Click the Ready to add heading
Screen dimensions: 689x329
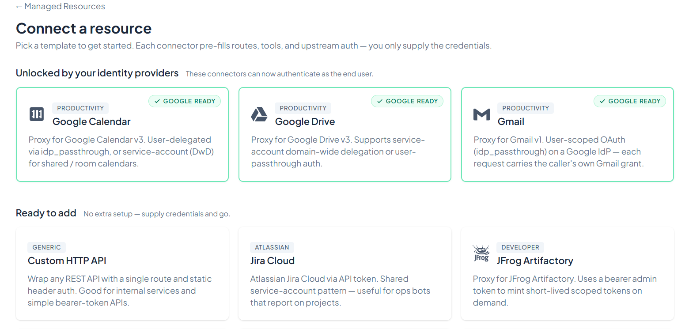tap(46, 213)
